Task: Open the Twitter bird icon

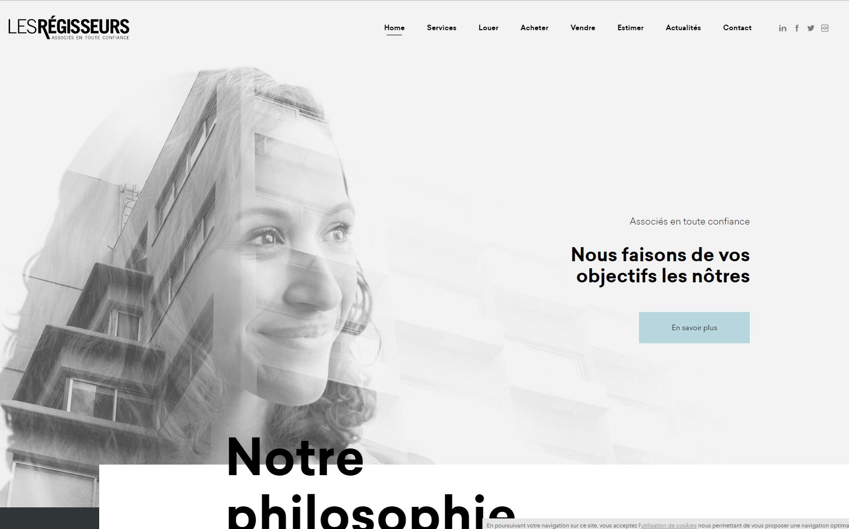Action: point(811,28)
